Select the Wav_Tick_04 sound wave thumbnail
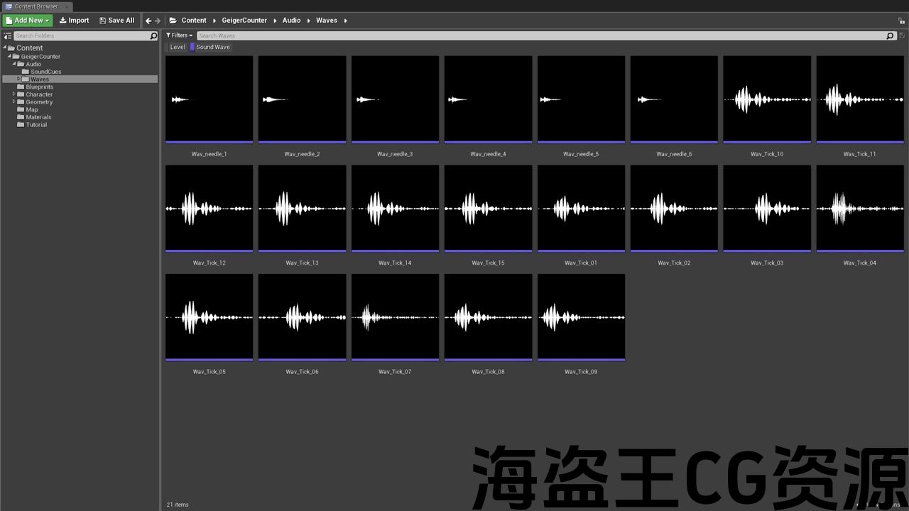 click(859, 208)
